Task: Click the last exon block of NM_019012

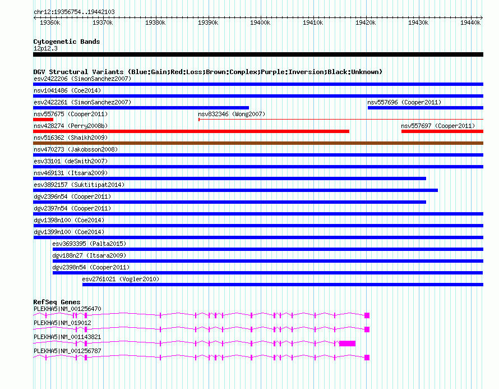Action: pos(367,329)
